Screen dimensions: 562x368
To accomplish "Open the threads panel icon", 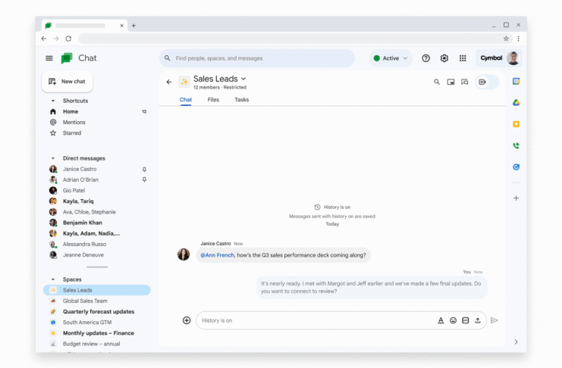I will 465,82.
